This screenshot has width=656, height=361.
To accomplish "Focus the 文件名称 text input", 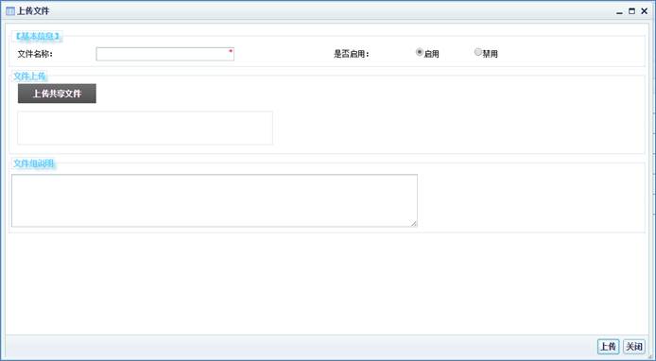I will 164,54.
